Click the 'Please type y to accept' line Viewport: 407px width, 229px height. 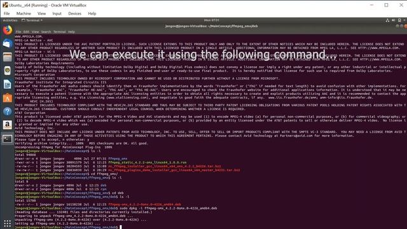pos(52,139)
